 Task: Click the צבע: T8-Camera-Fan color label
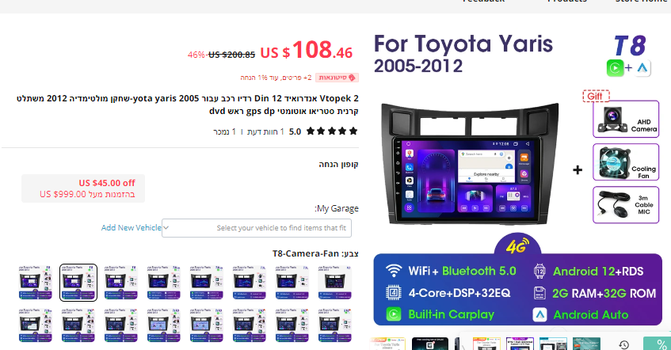point(315,253)
